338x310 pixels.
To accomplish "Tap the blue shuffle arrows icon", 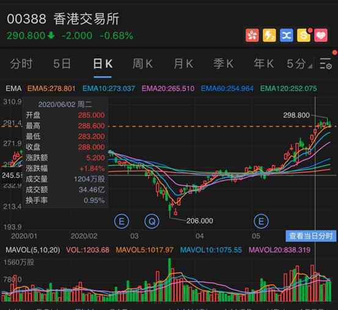I will 287,35.
